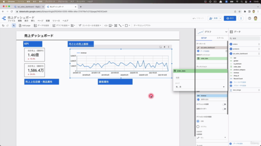Open the 年、月 type dropdown
The height and width of the screenshot is (146, 261).
[200, 87]
